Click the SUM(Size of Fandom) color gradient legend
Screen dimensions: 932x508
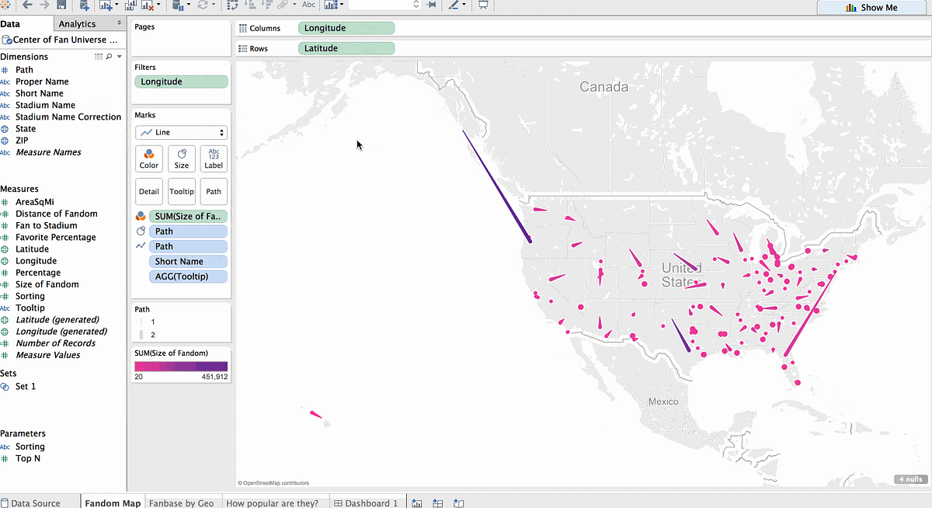(x=181, y=365)
